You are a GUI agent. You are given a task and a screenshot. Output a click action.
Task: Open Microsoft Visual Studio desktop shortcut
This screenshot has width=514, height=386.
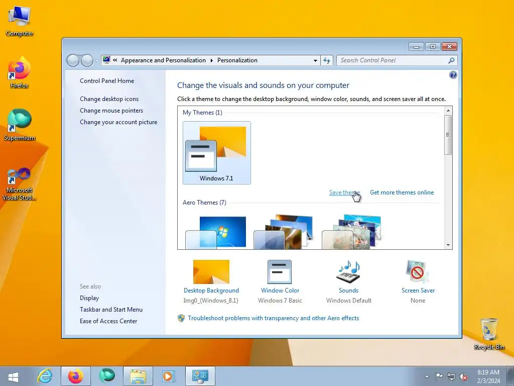click(x=20, y=184)
